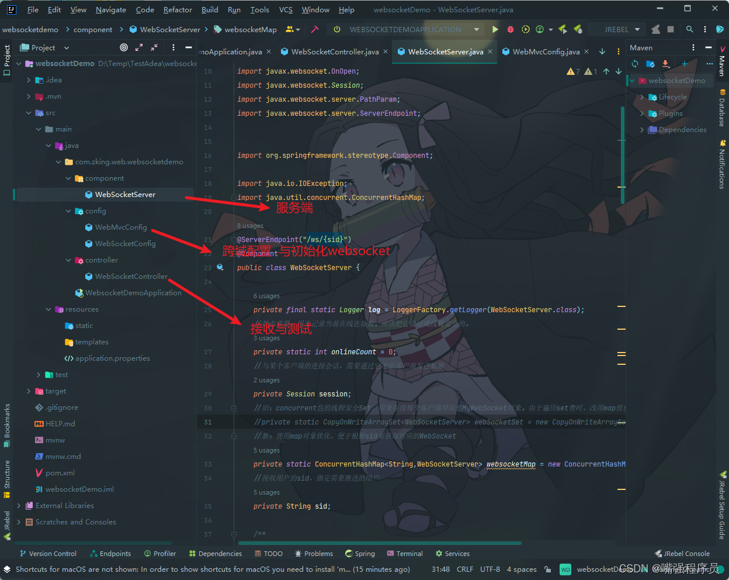
Task: Collapse the component package
Action: [x=68, y=178]
